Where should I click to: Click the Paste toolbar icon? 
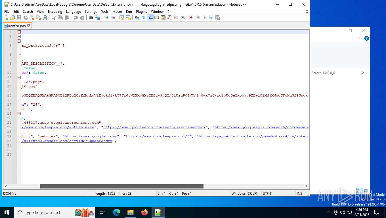click(67, 18)
